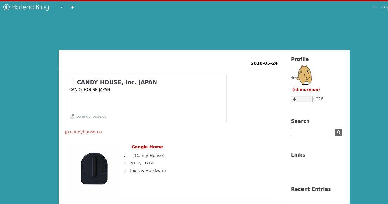Visit the id:moznion profile link

pyautogui.click(x=306, y=90)
